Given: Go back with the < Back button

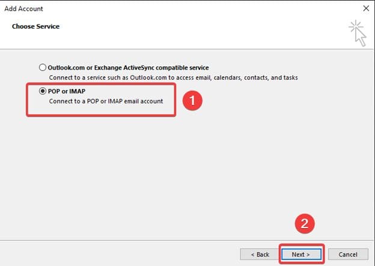Looking at the screenshot, I should pyautogui.click(x=259, y=254).
